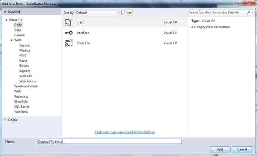Select the Web category

pos(17,40)
